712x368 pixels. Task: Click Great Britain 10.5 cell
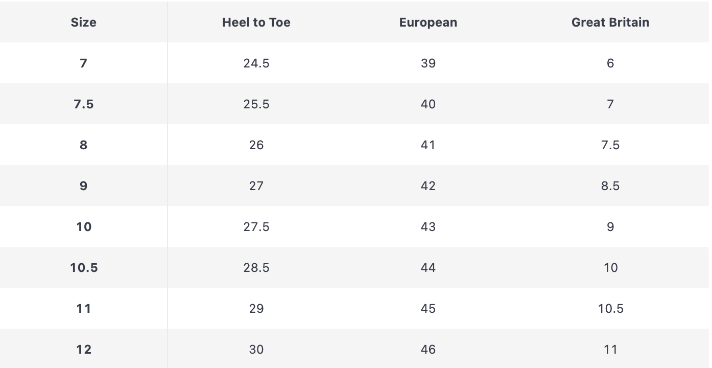[610, 309]
